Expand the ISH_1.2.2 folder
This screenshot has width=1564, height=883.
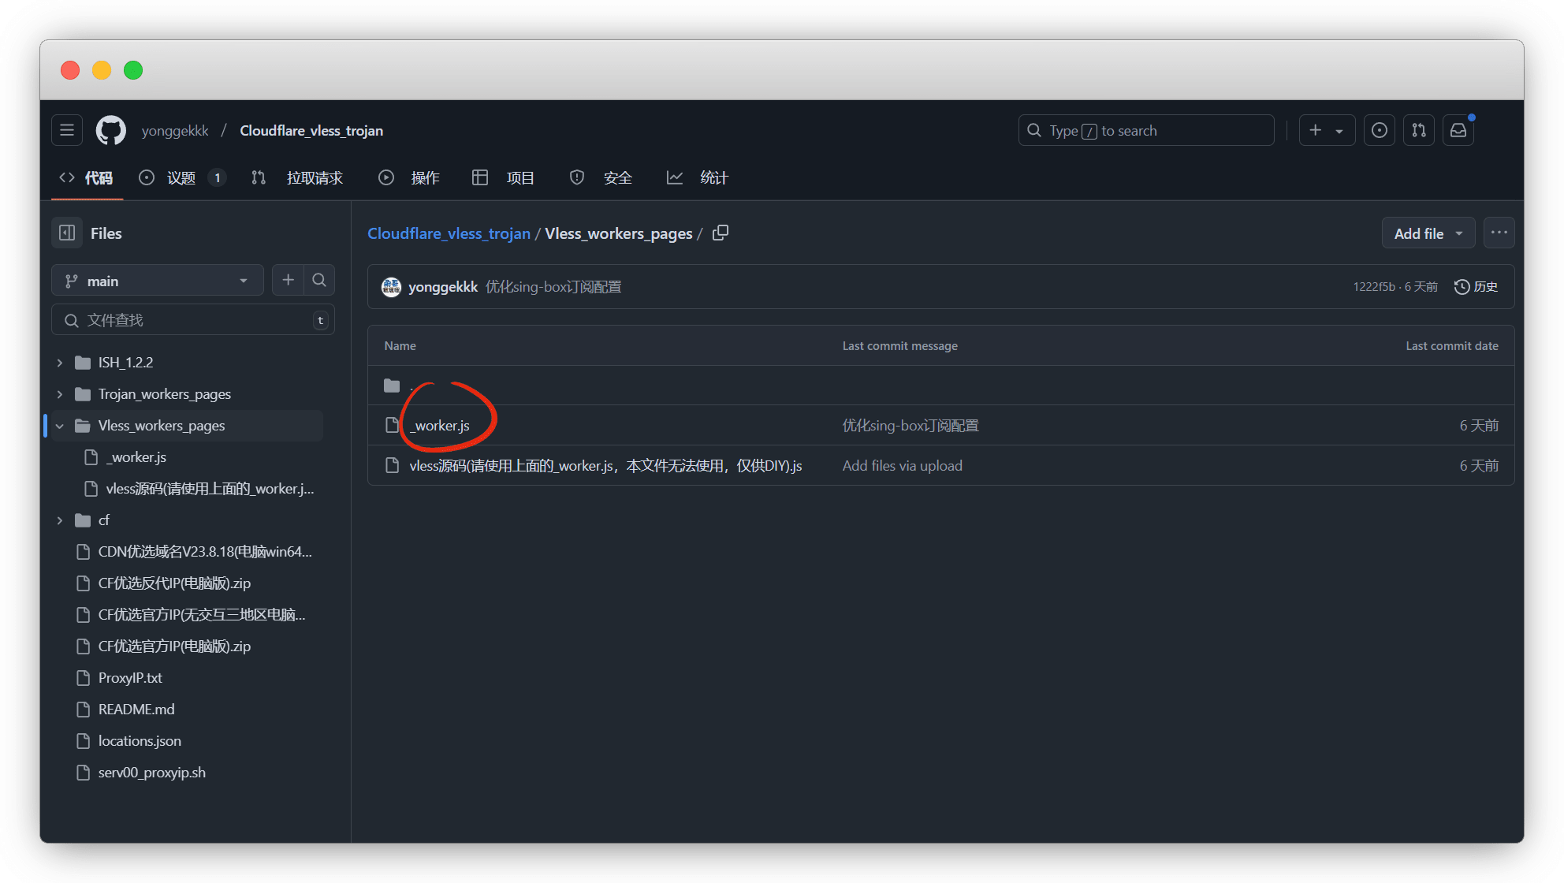coord(60,363)
